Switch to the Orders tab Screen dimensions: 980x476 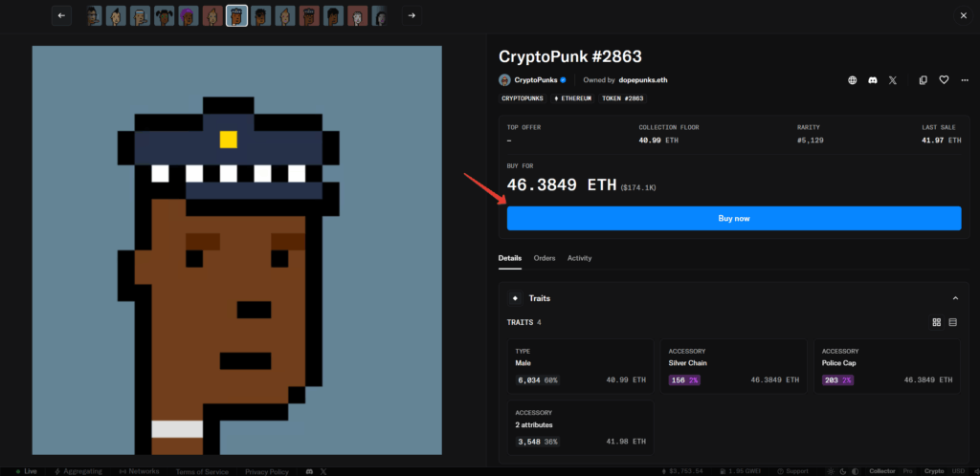point(545,258)
